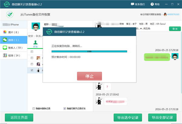Uncheck 隐藏无聊天记录好友 checkbox

(x=65, y=108)
